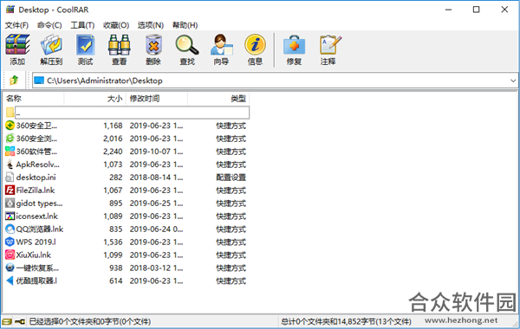The width and height of the screenshot is (520, 329).
Task: Click the QQ浏览器.lnk icon
Action: [x=10, y=229]
